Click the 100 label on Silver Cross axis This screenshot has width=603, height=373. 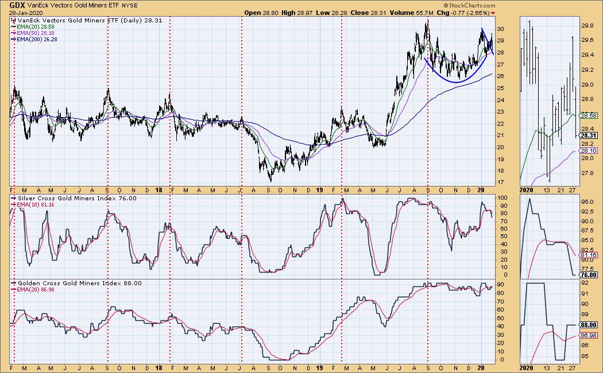click(x=501, y=198)
